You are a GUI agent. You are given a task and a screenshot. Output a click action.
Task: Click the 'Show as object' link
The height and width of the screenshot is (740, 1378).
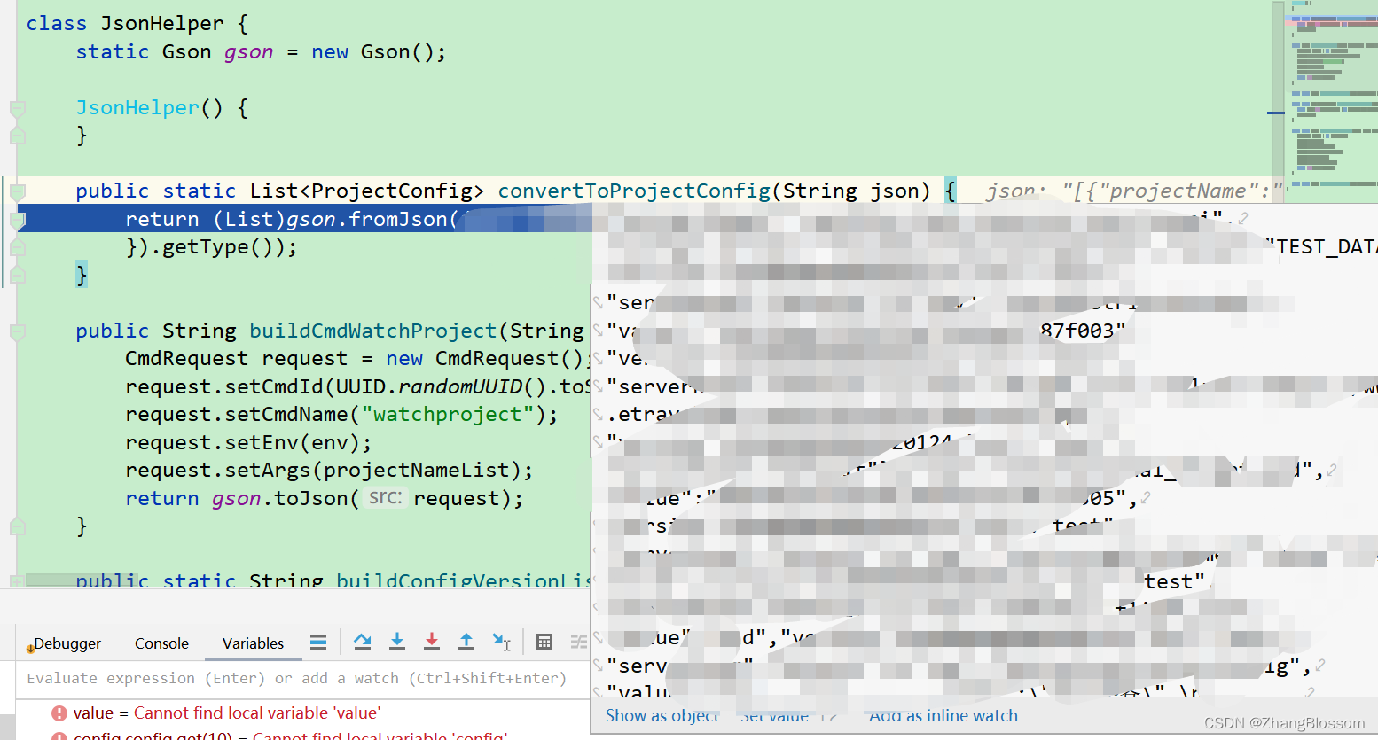[x=662, y=715]
